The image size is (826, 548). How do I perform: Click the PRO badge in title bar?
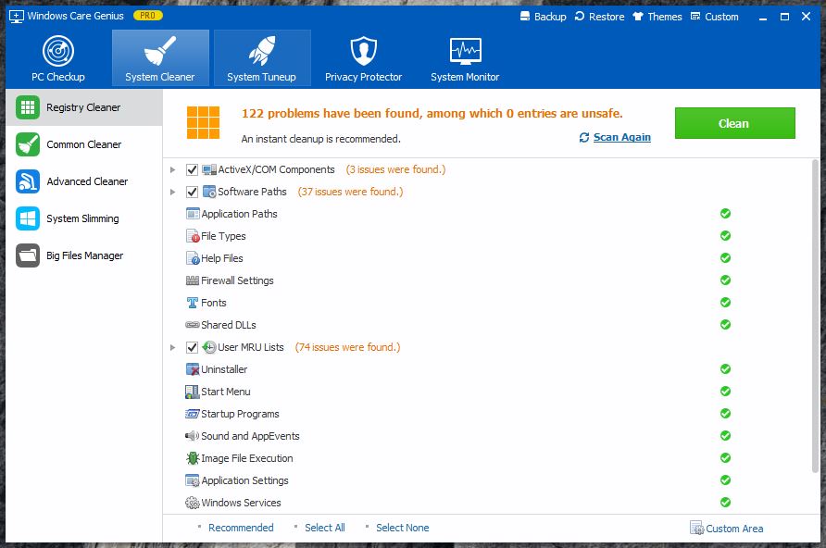[148, 16]
